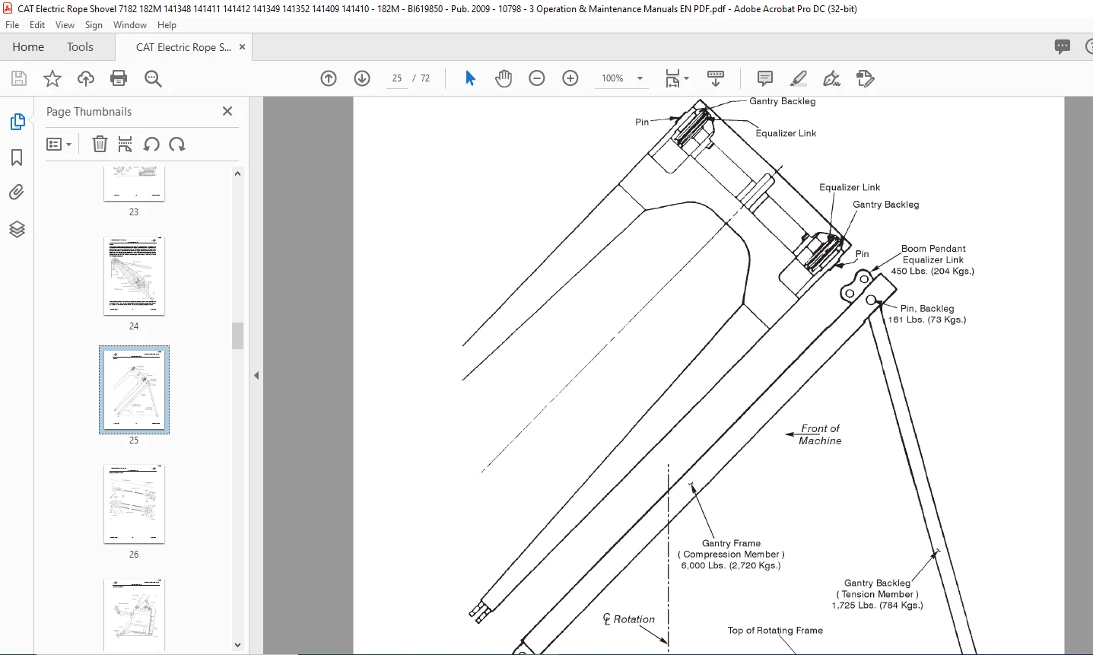Open the View menu
The height and width of the screenshot is (655, 1093).
click(65, 25)
